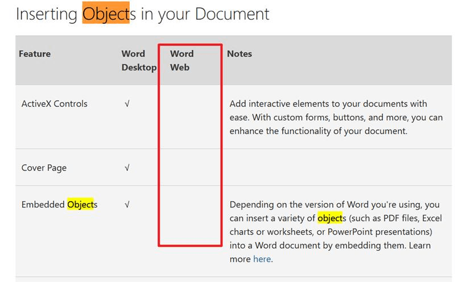455x282 pixels.
Task: Click the ActiveX Controls feature name
Action: click(54, 104)
